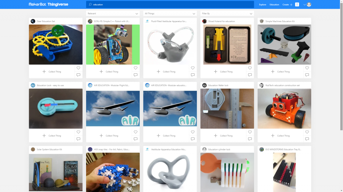Toggle heart on Sliced Hotend for education
Viewport: 343px width, 192px height.
tap(250, 68)
